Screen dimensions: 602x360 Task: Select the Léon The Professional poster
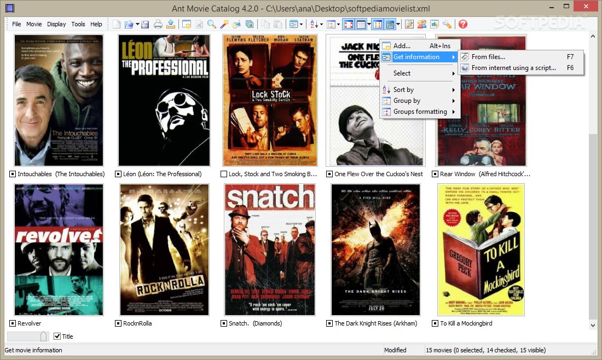point(164,100)
